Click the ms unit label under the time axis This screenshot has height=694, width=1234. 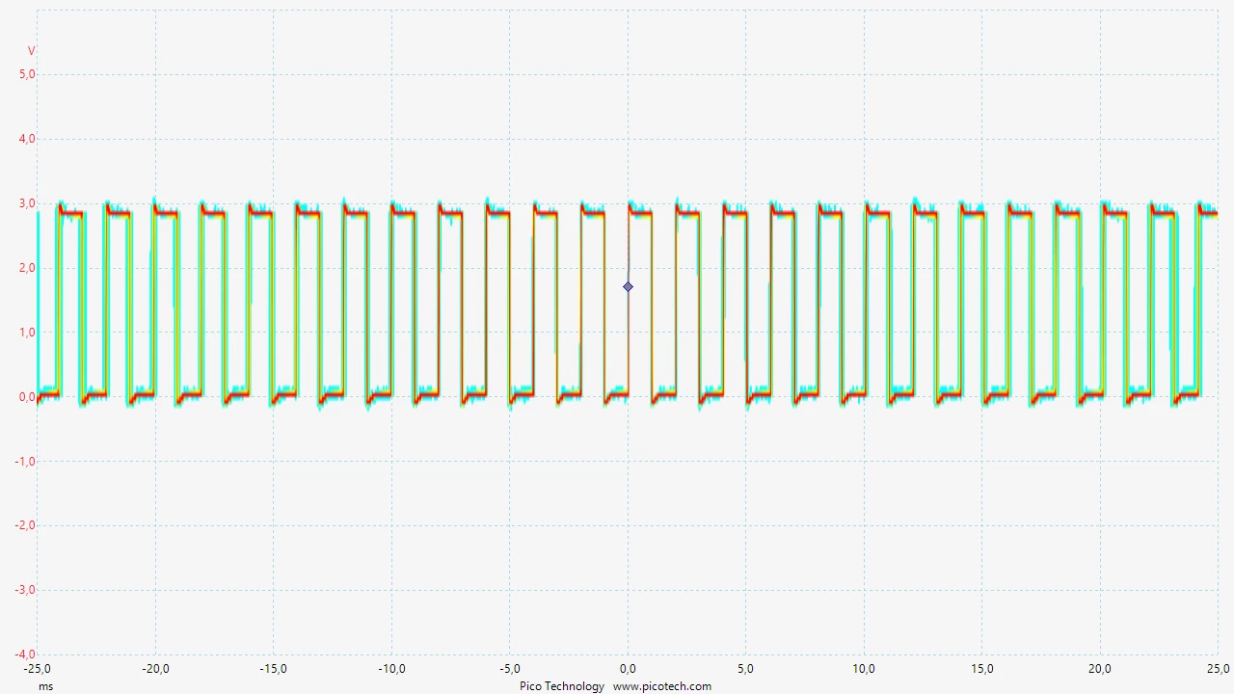coord(46,686)
